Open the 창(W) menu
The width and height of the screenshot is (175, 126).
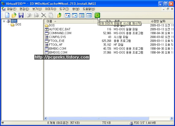point(76,9)
